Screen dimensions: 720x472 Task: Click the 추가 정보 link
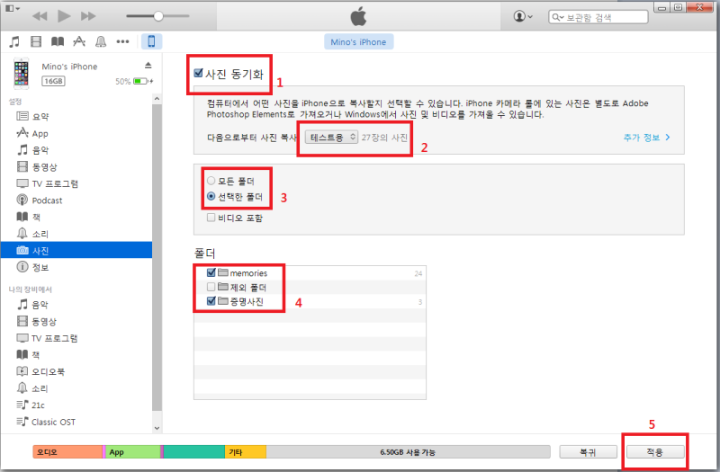[x=646, y=138]
